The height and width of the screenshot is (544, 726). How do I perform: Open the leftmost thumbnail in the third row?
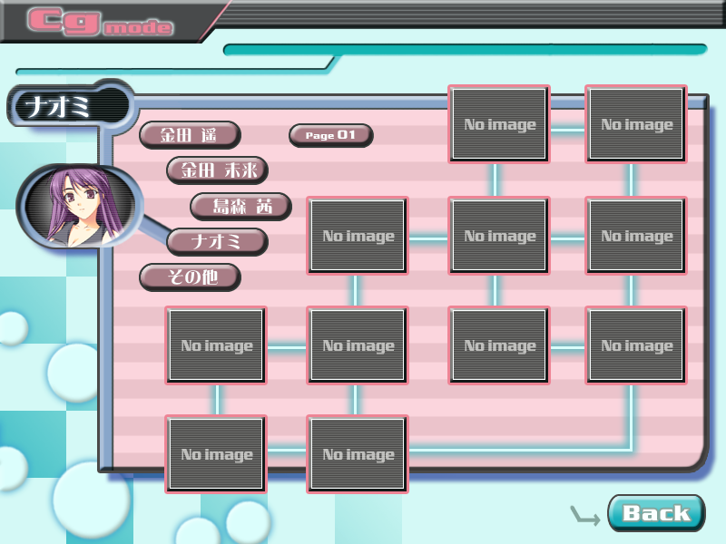tap(216, 345)
